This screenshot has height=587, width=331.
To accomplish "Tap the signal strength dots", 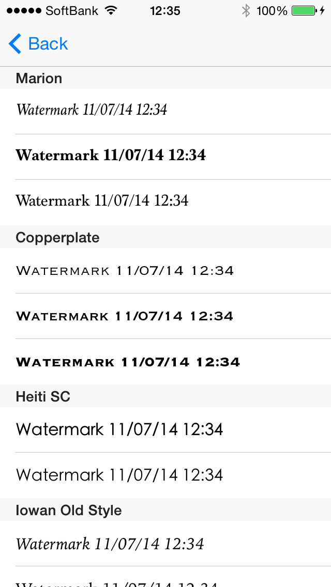I will click(24, 10).
